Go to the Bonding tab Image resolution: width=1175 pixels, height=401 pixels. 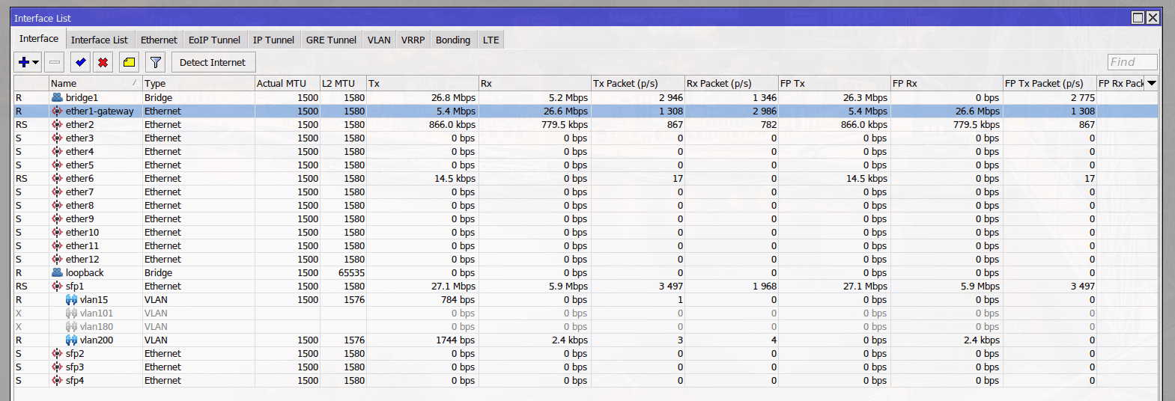click(453, 40)
